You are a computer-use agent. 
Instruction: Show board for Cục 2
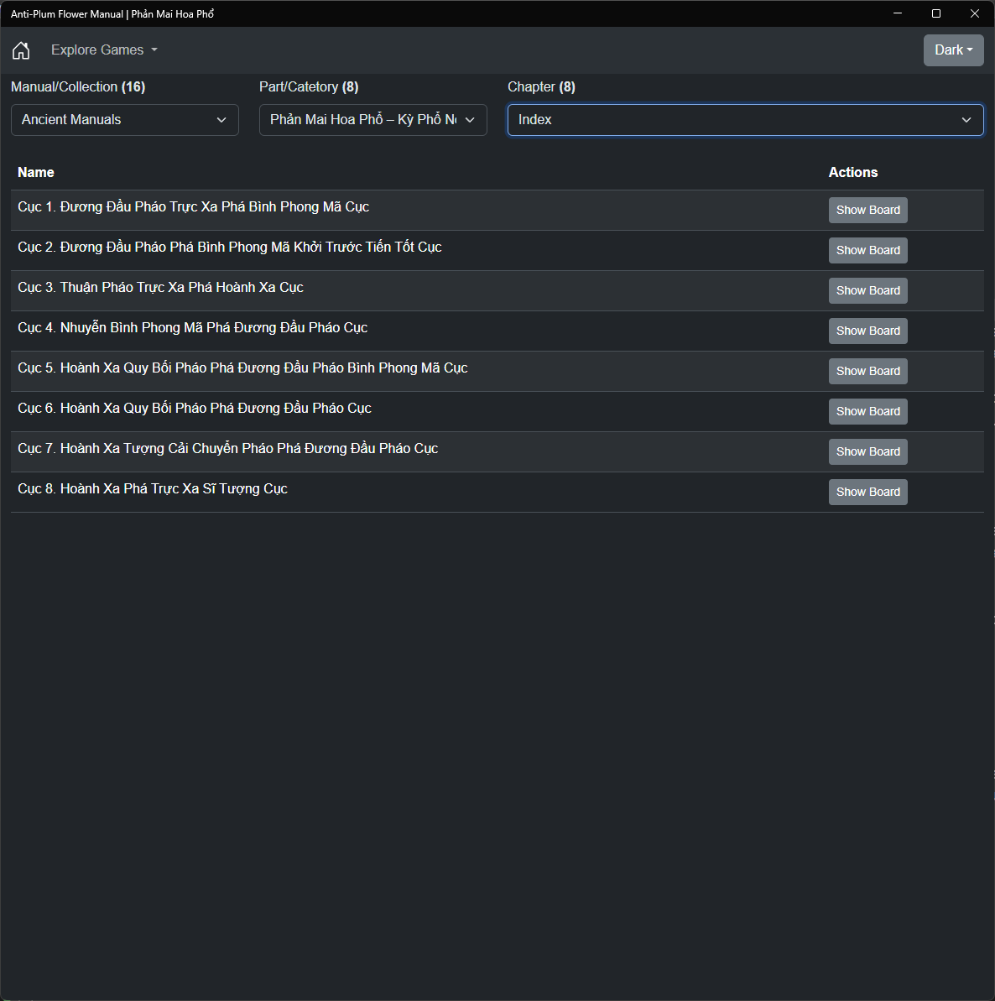tap(867, 251)
